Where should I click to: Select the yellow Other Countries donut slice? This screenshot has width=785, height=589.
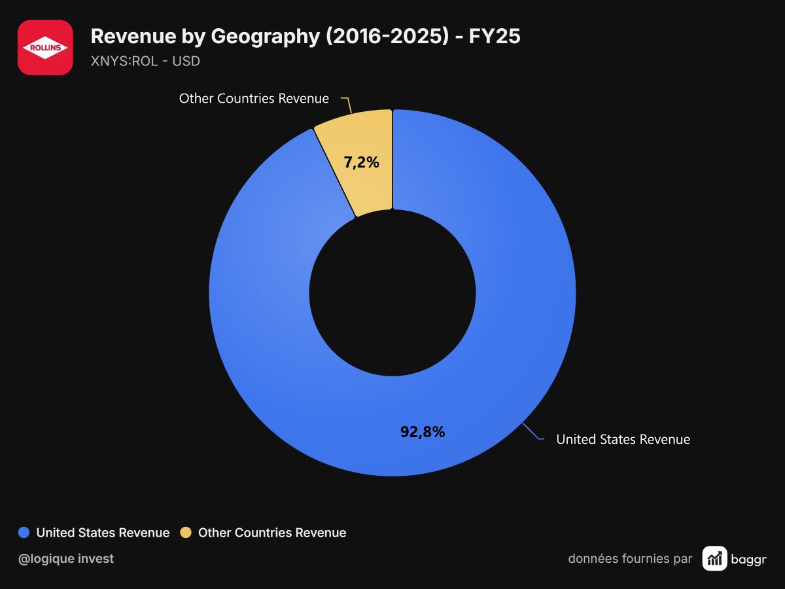click(360, 164)
